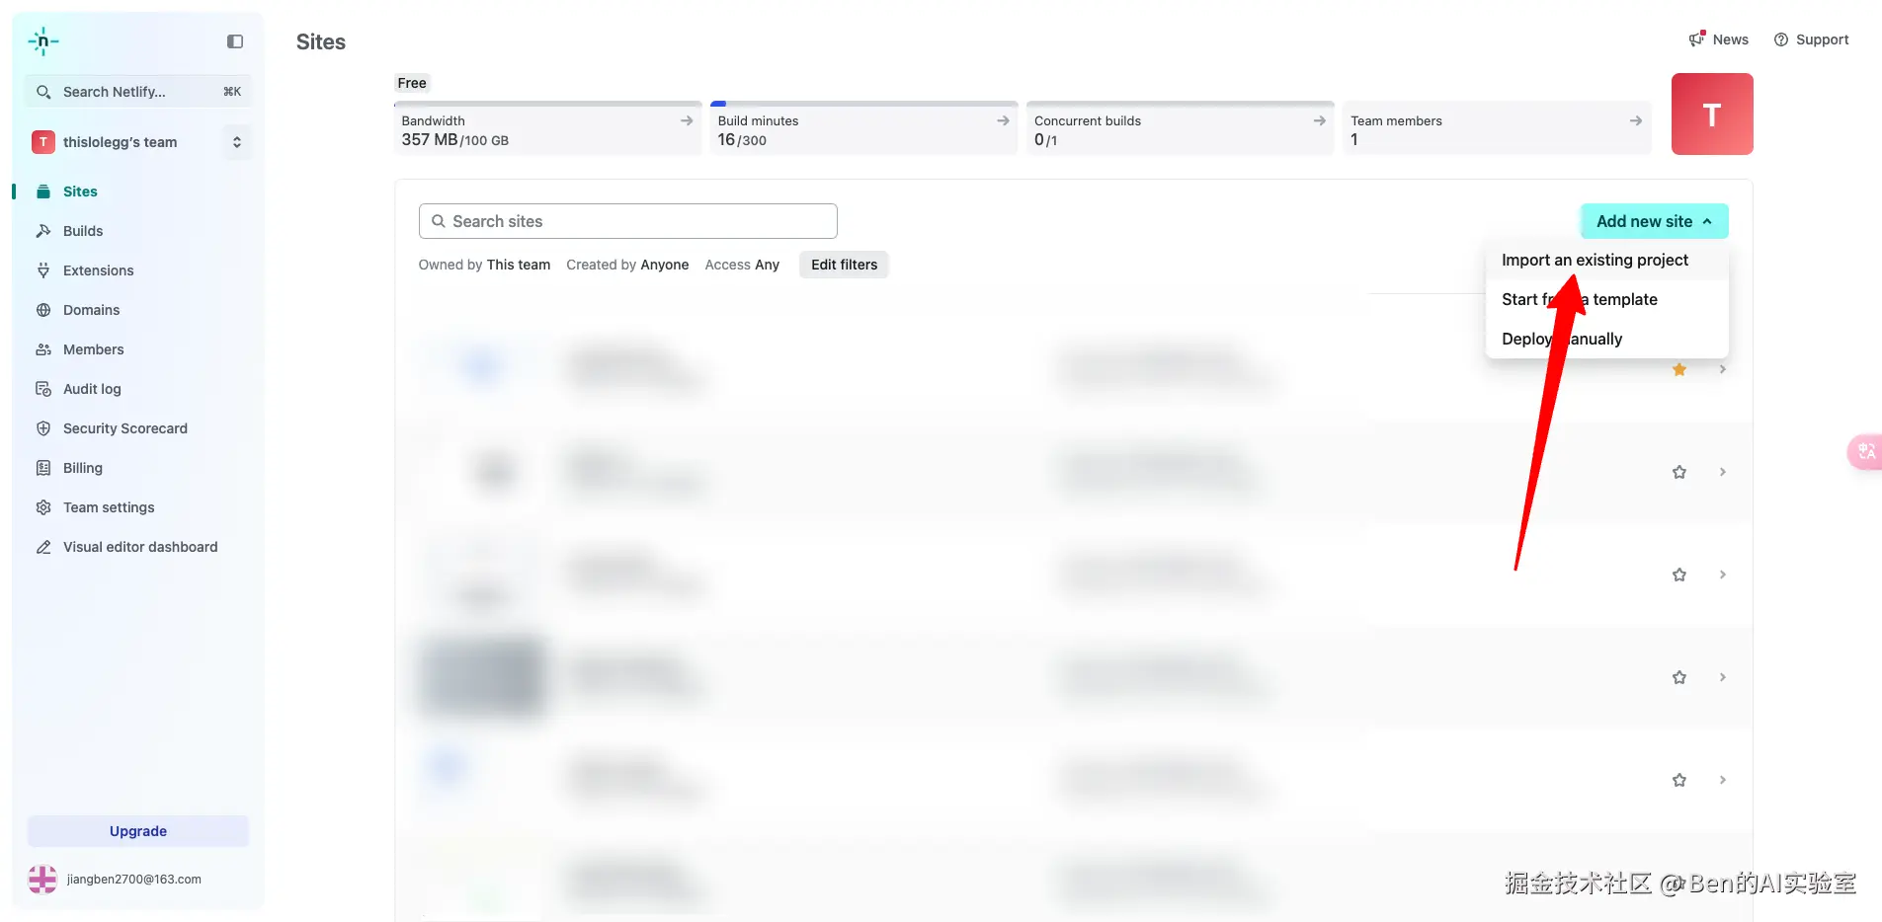Open the thislolegg's team switcher dropdown
1882x922 pixels.
(x=237, y=142)
